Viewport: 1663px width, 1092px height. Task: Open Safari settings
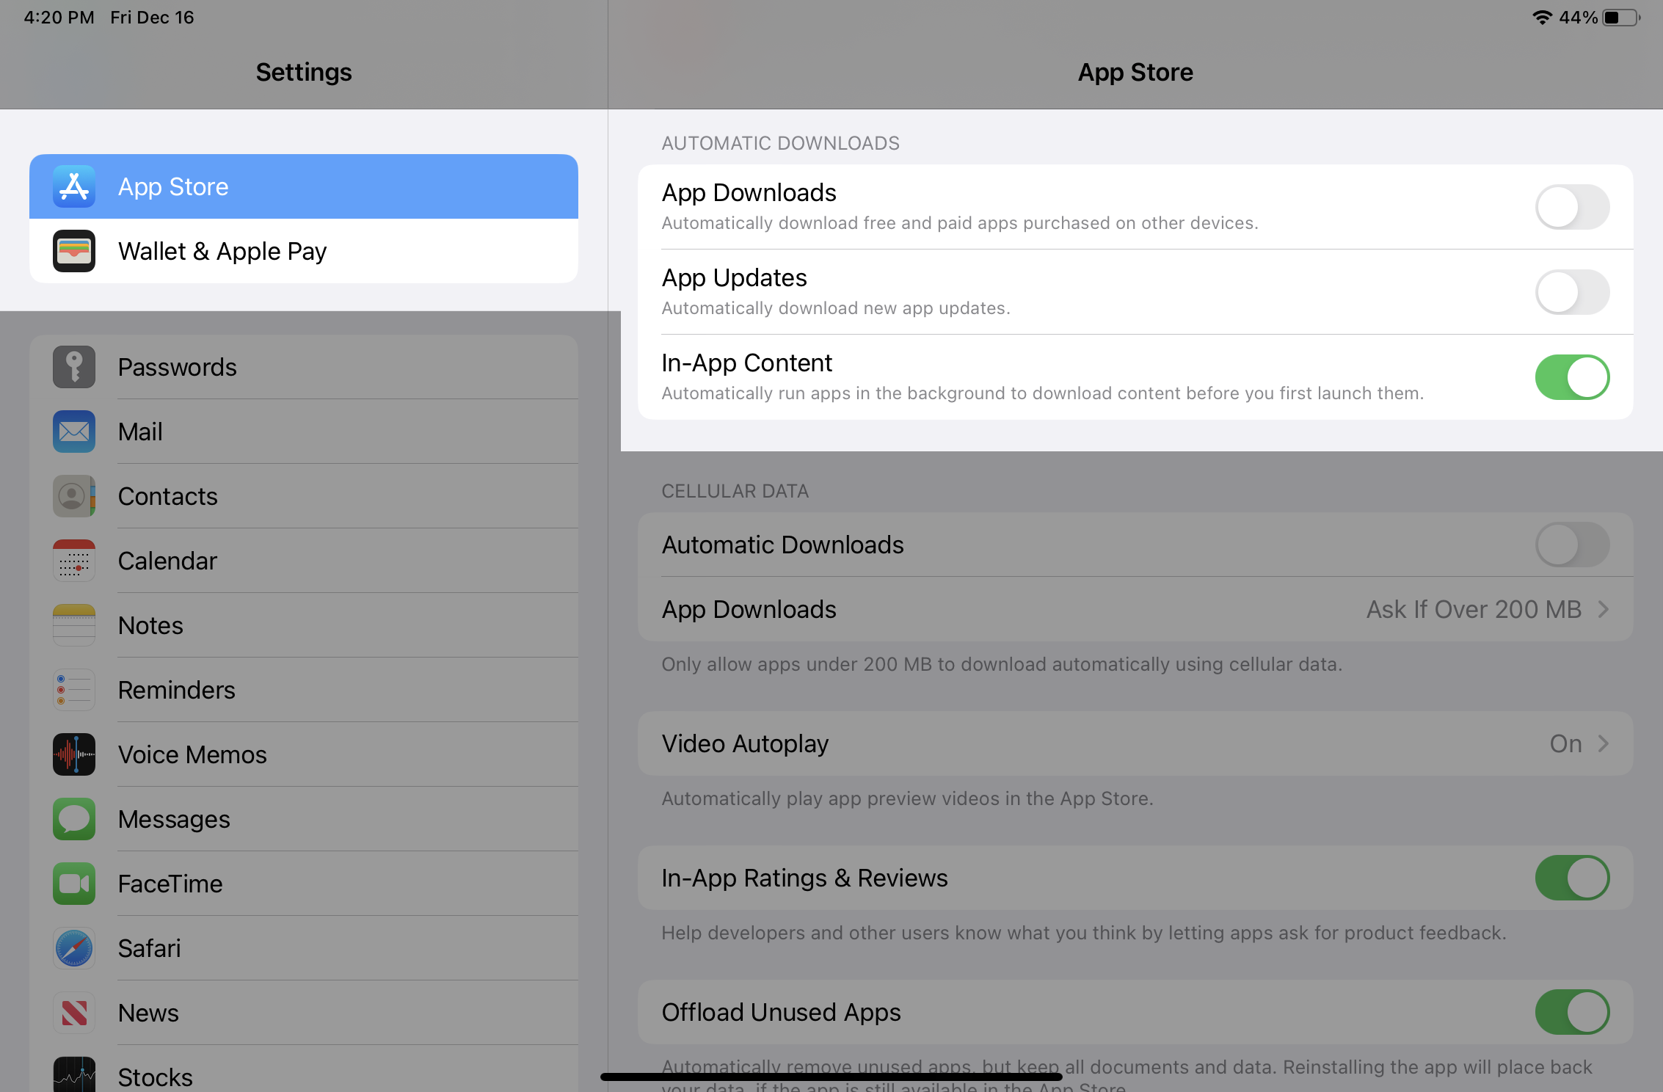tap(304, 948)
